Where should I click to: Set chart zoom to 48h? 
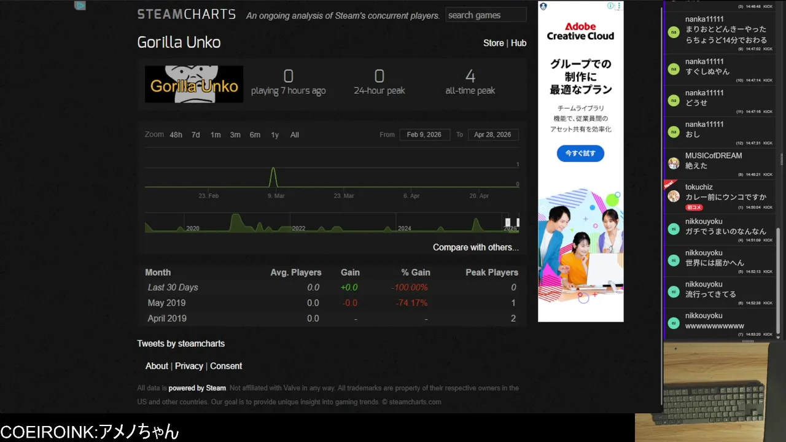[176, 135]
